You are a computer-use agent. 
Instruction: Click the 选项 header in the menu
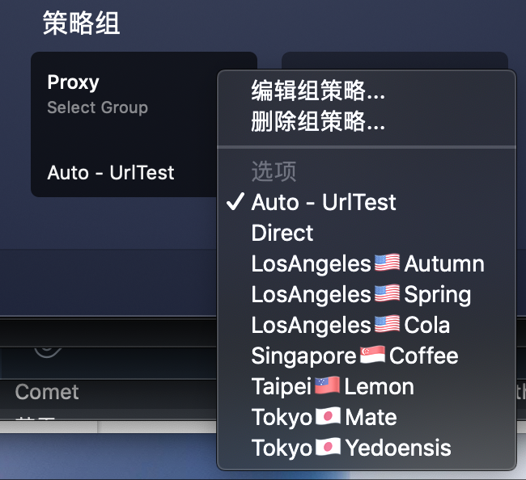[274, 171]
